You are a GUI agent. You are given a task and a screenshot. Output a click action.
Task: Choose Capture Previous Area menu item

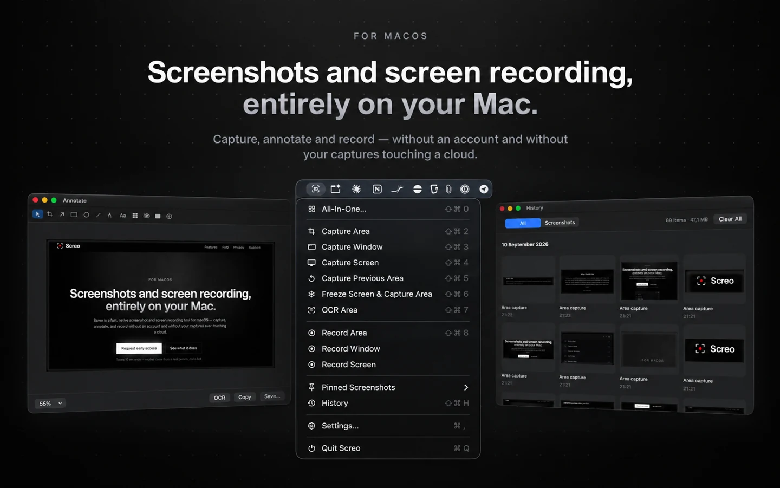(x=388, y=278)
